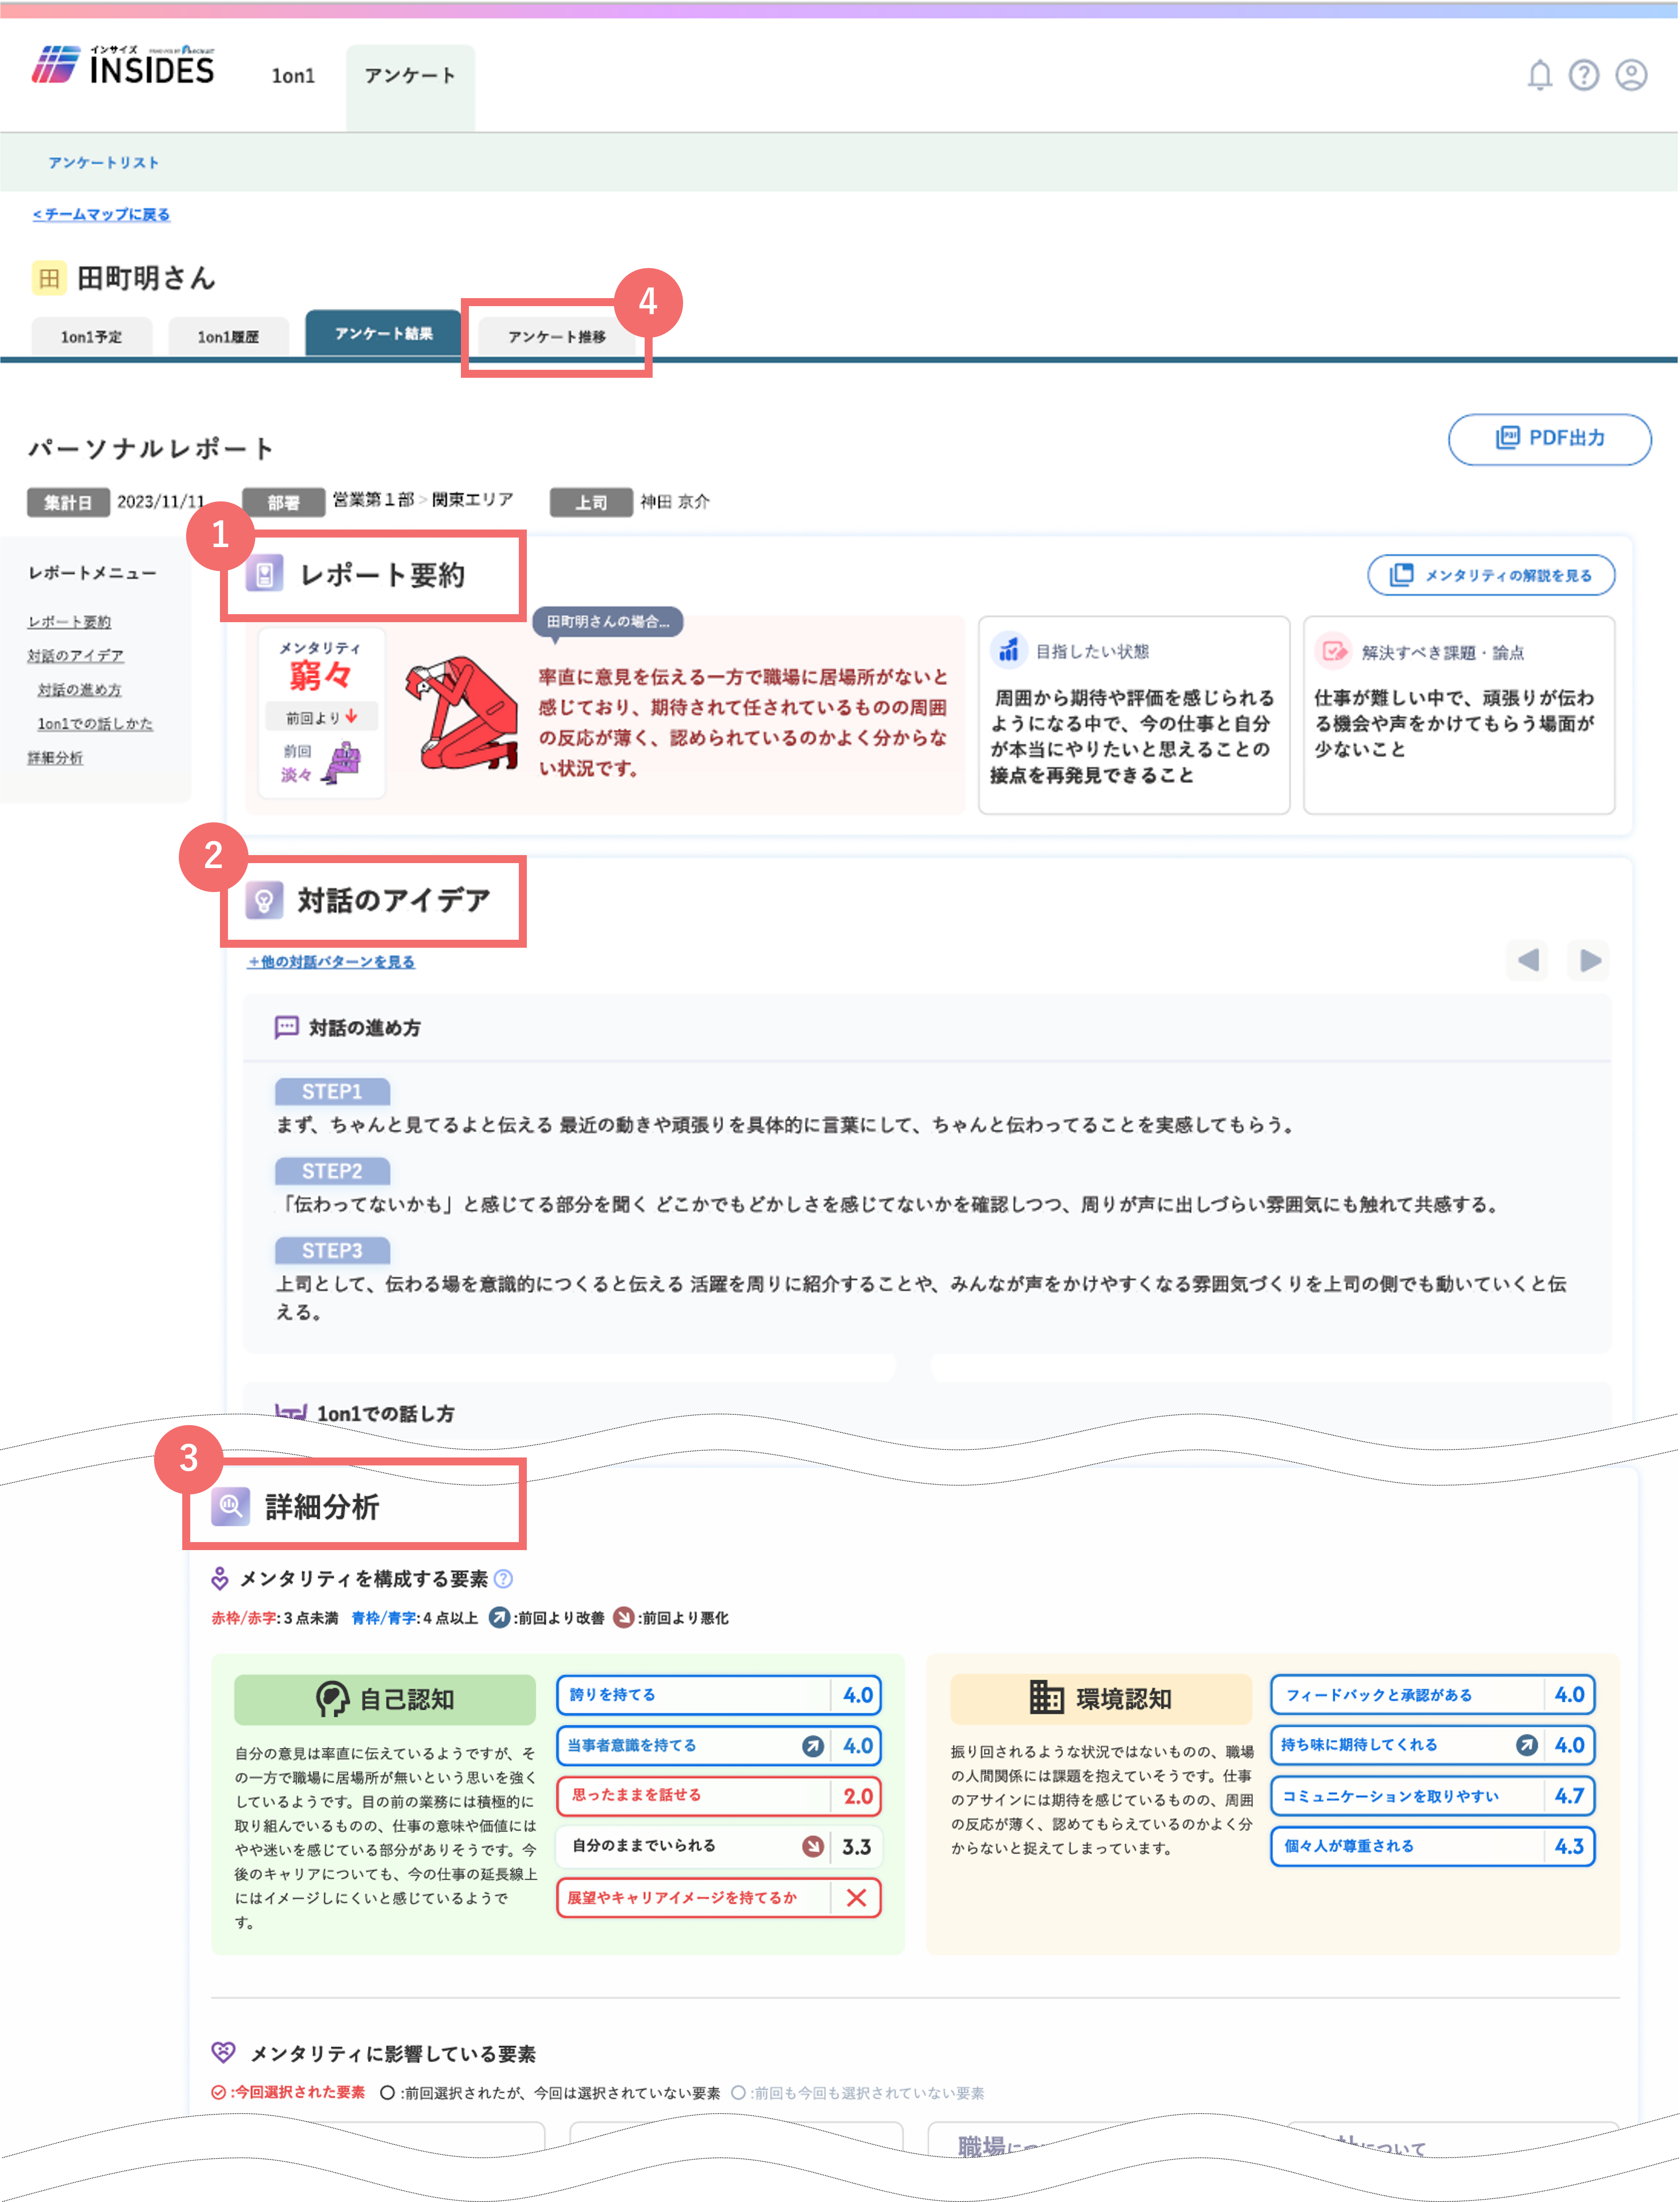Jump to 詳細分析 in report menu
The image size is (1680, 2202).
click(55, 758)
